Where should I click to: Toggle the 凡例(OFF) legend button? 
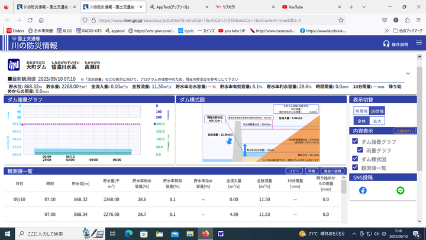[404, 131]
